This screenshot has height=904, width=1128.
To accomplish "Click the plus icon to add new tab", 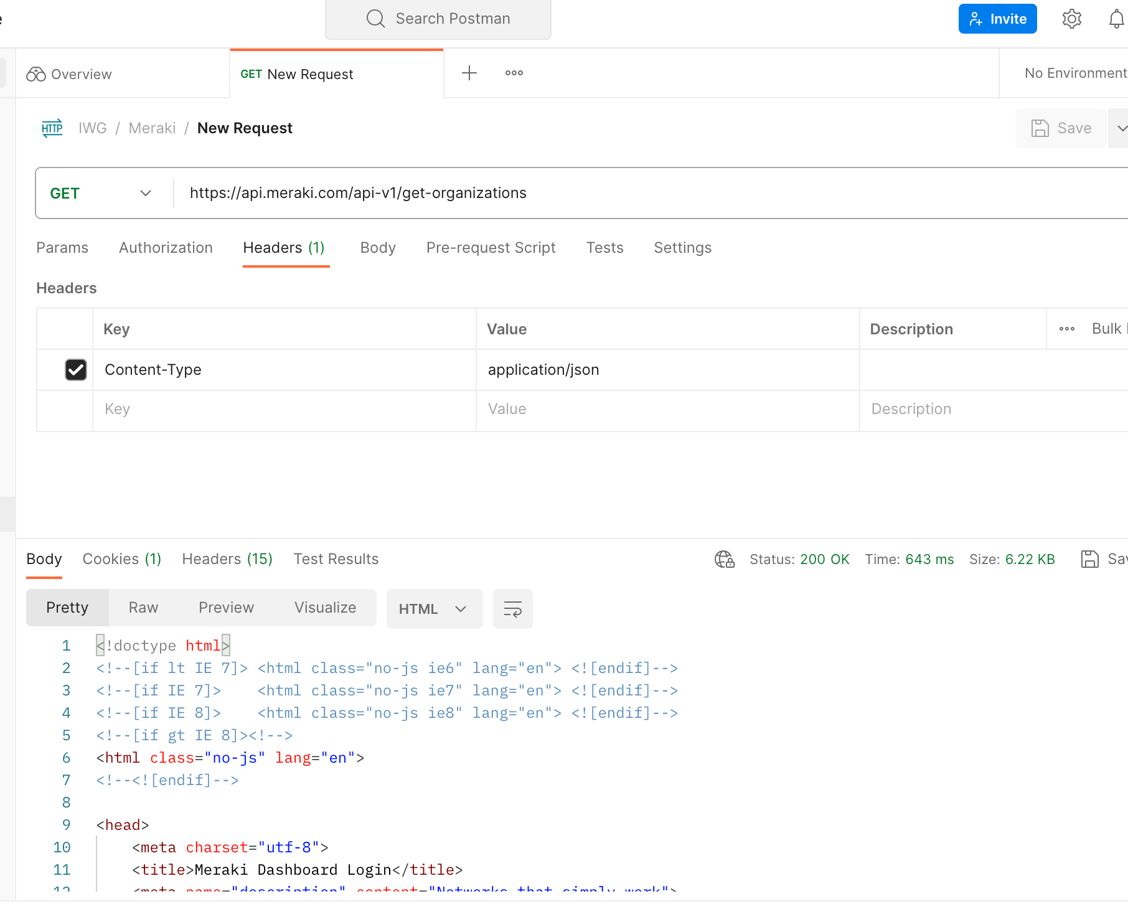I will coord(469,73).
